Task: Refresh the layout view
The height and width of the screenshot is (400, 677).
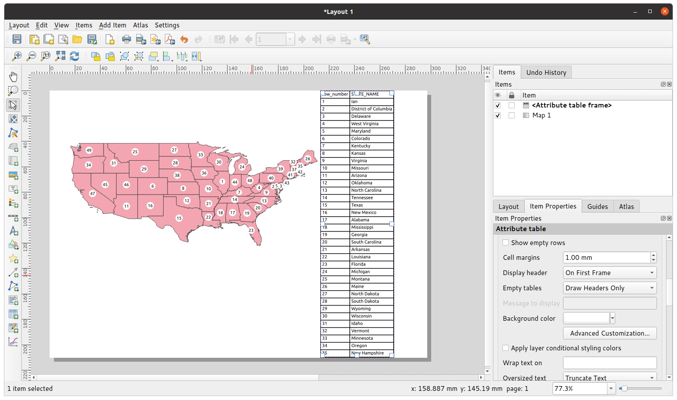Action: coord(74,56)
